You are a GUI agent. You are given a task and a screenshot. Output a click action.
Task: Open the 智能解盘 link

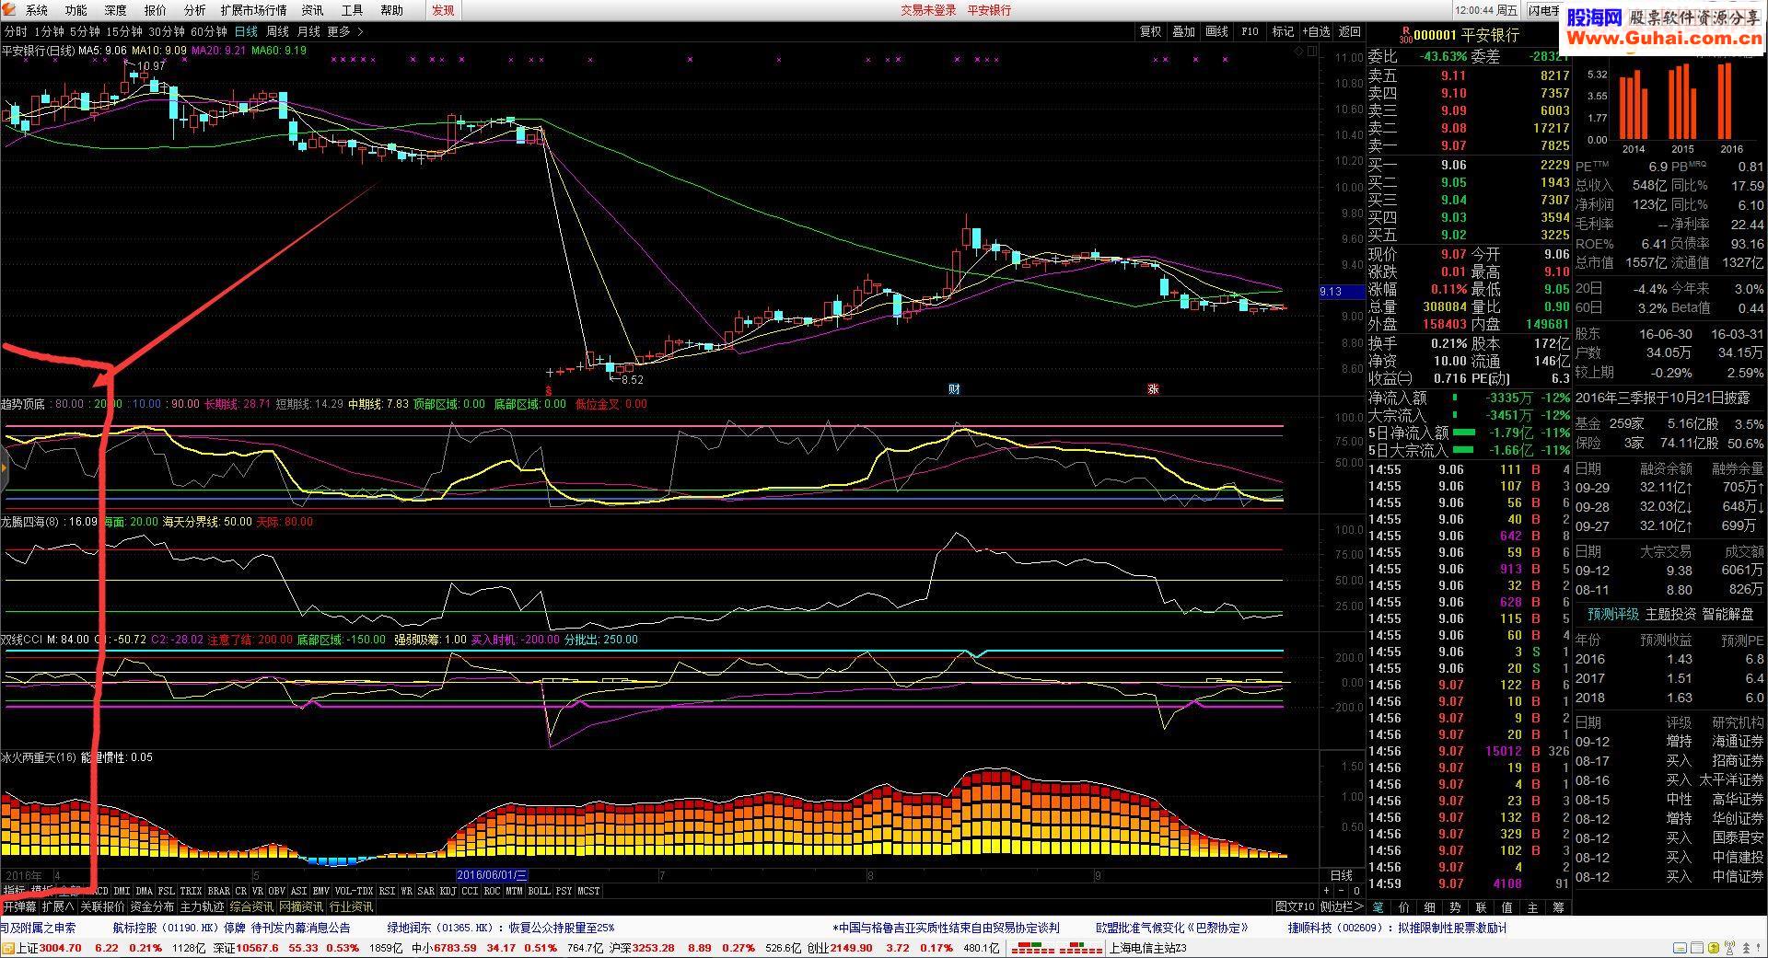coord(1727,614)
